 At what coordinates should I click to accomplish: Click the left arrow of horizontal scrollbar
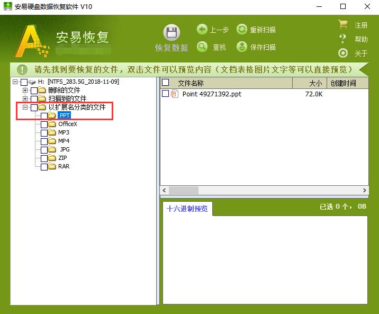(x=165, y=190)
